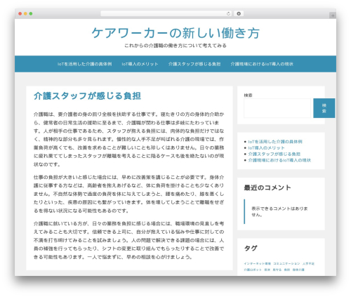Viewport: 351px width, 297px height.
Task: Focus the sidebar search input field
Action: click(277, 108)
